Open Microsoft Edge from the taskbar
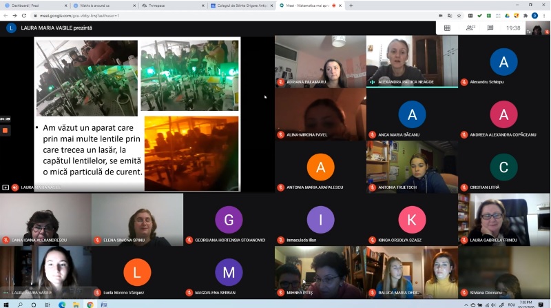Viewport: 551px width, 308px height. coord(62,305)
